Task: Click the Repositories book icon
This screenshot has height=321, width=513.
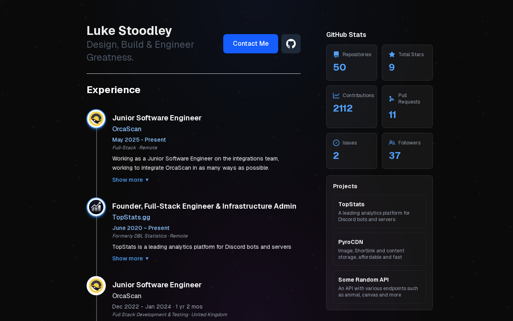Action: 336,55
